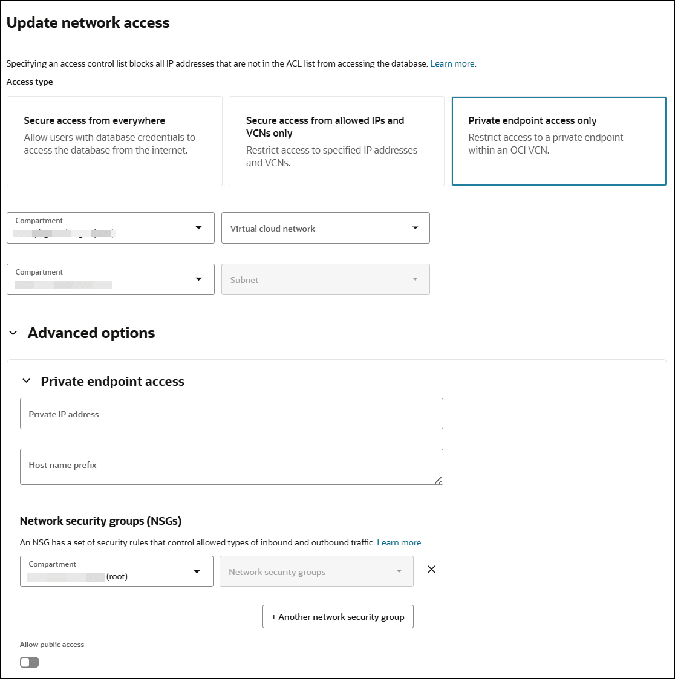Open the Learn more link about access control lists
The height and width of the screenshot is (679, 675).
[x=452, y=63]
